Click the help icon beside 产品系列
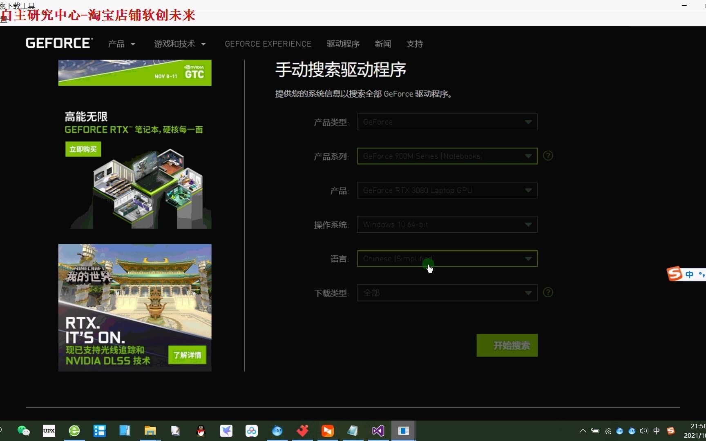Image resolution: width=706 pixels, height=441 pixels. pyautogui.click(x=548, y=156)
